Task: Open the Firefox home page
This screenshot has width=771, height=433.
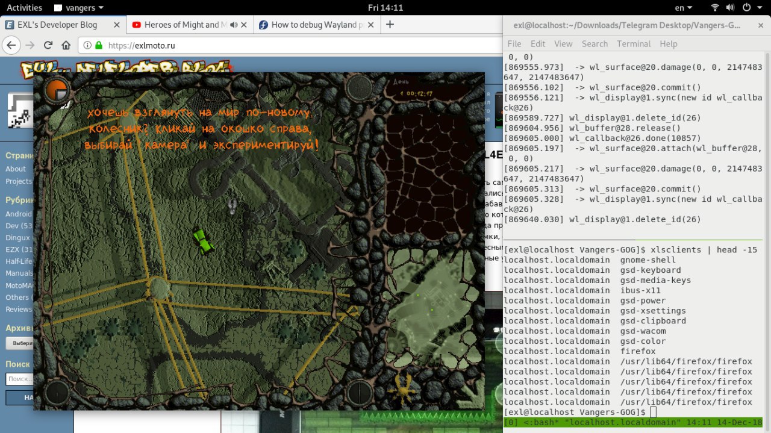Action: (66, 45)
